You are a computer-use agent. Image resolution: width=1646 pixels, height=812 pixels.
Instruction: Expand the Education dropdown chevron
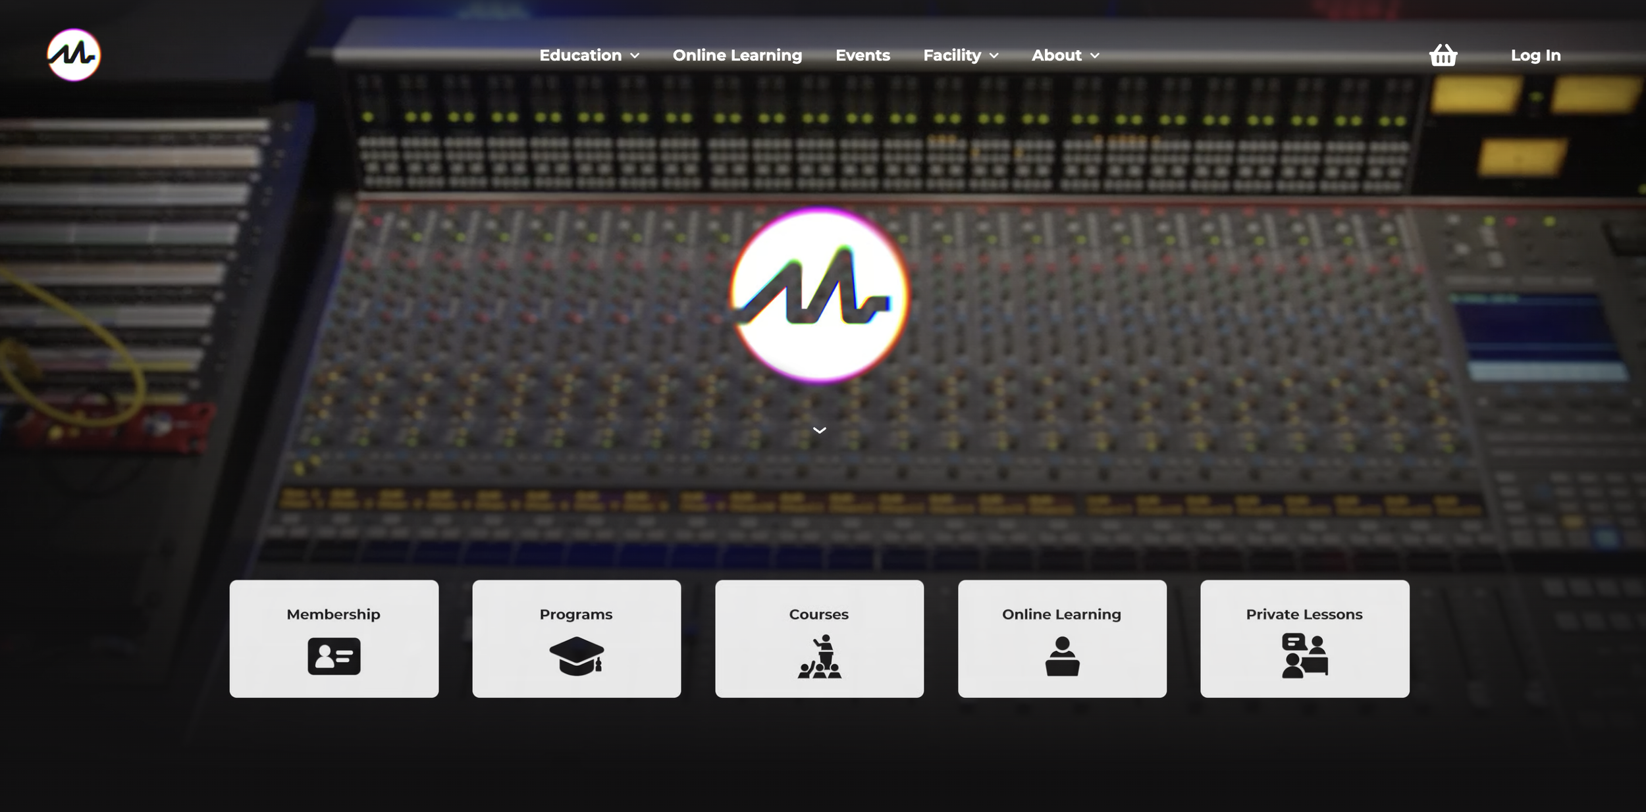pos(635,56)
